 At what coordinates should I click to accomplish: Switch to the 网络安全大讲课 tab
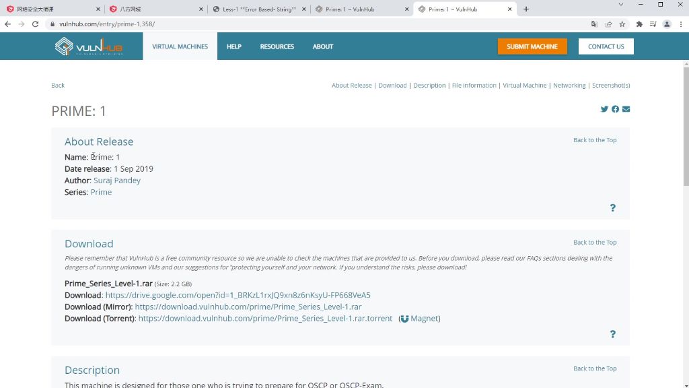tap(52, 9)
